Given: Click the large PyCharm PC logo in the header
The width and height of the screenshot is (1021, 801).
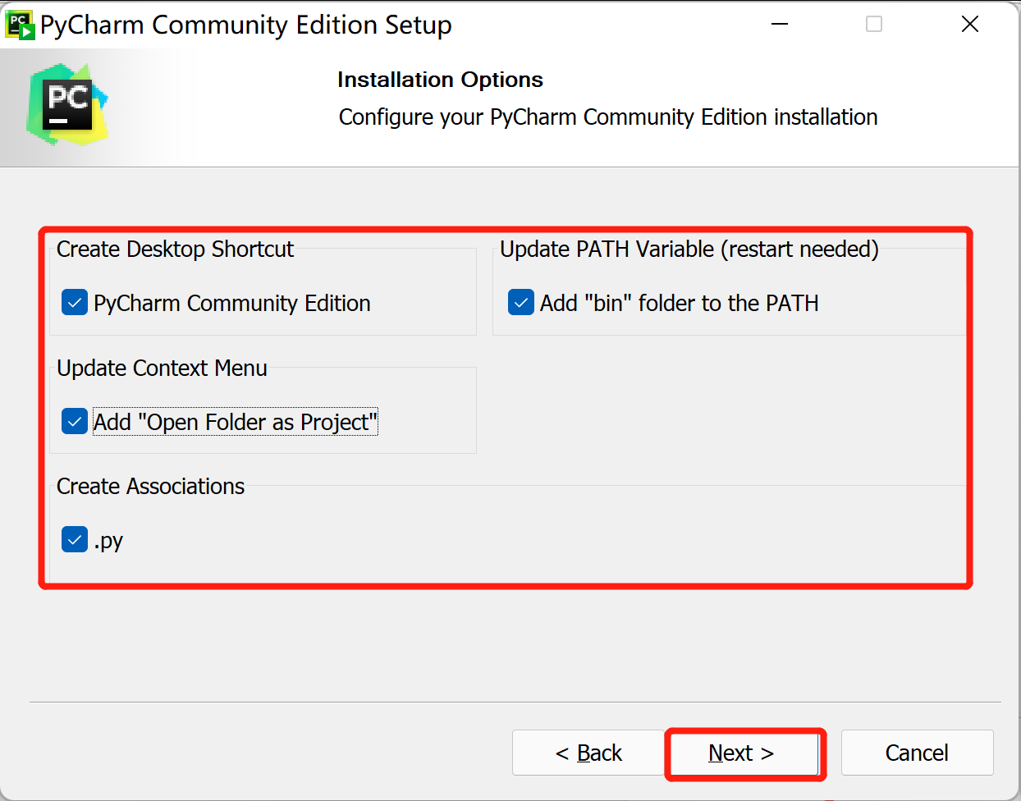Looking at the screenshot, I should 67,106.
